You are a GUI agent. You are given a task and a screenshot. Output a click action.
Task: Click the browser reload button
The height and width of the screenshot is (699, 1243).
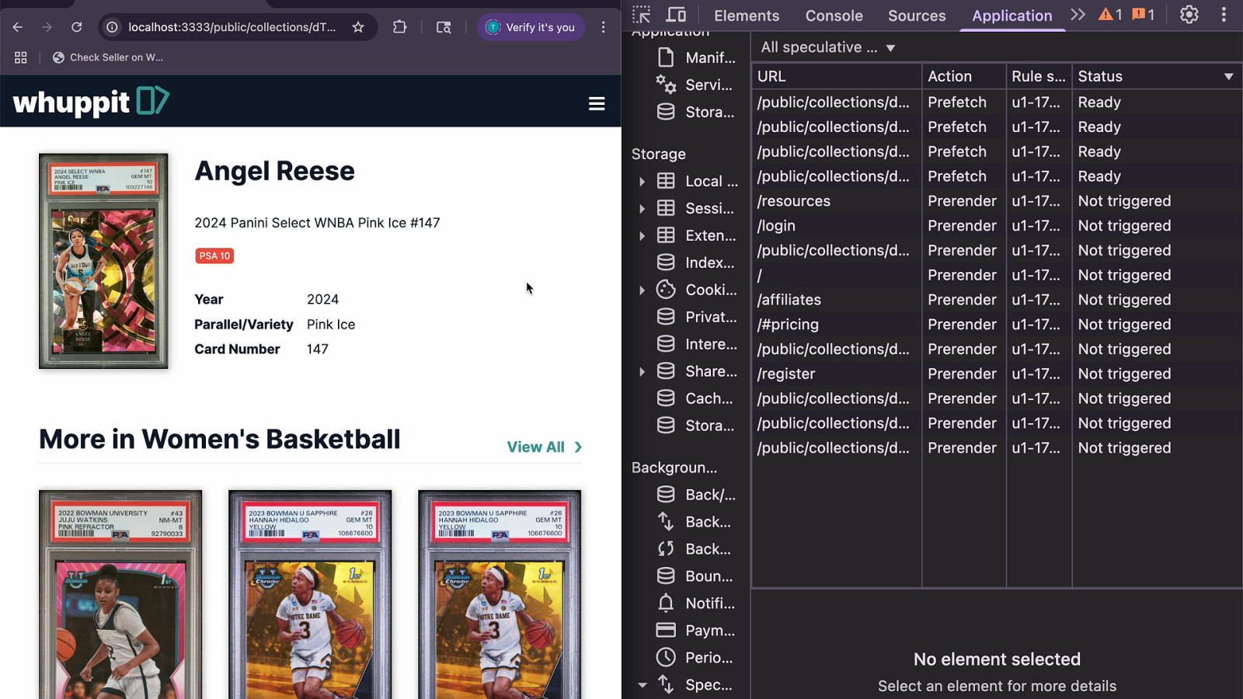coord(76,27)
